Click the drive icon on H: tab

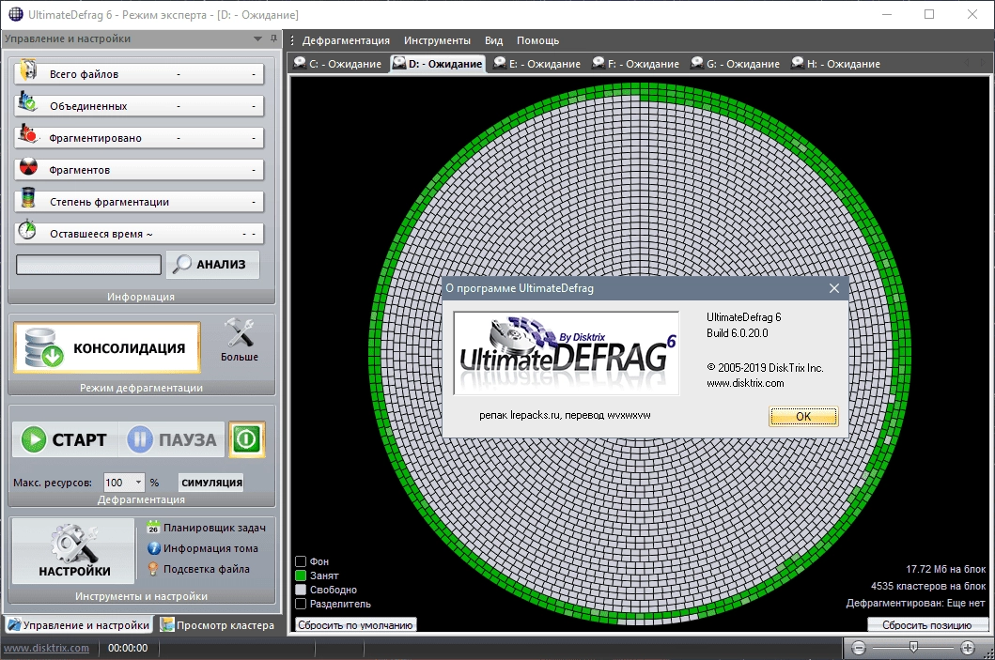point(798,63)
